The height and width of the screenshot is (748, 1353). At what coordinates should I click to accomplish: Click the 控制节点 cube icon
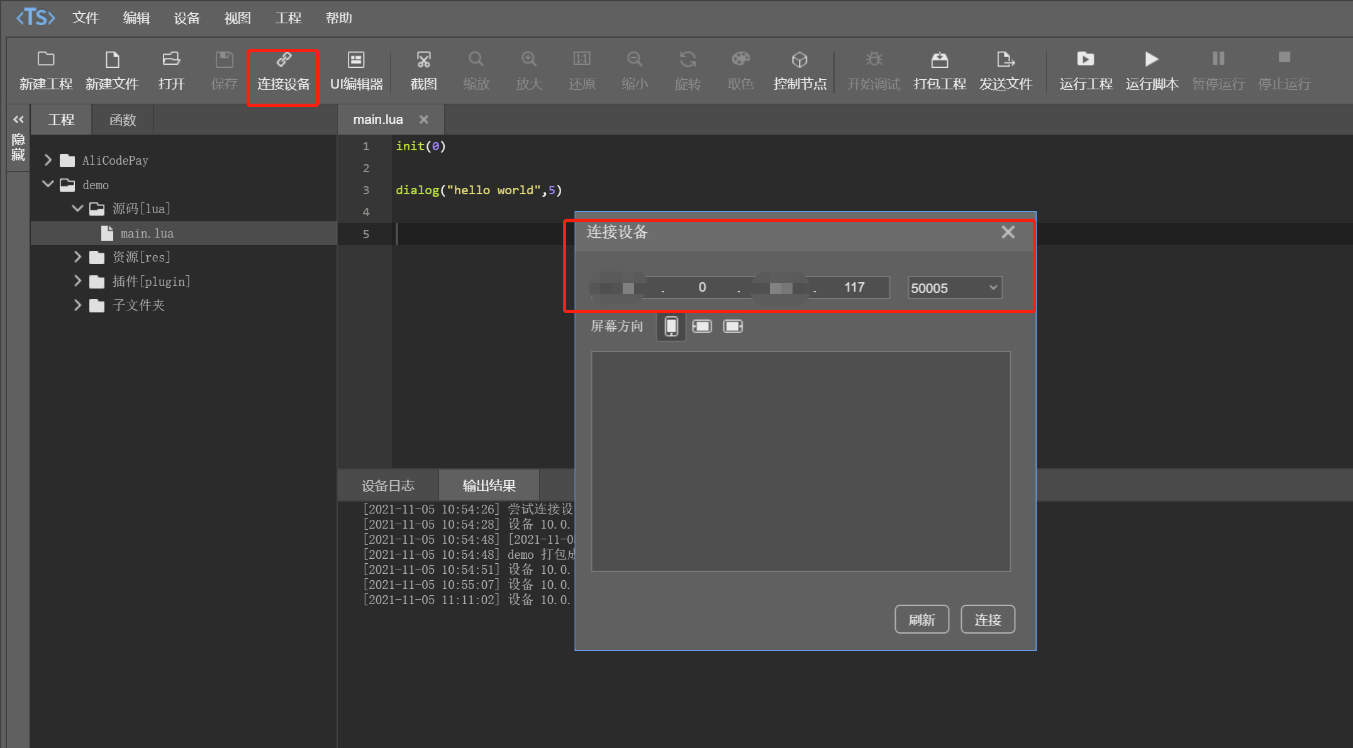[x=799, y=59]
